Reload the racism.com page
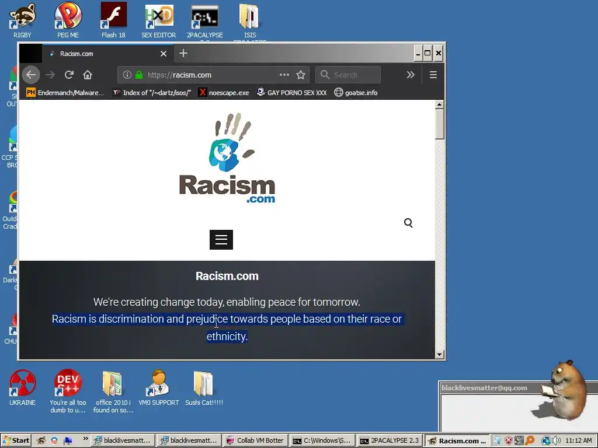The image size is (598, 448). point(69,75)
